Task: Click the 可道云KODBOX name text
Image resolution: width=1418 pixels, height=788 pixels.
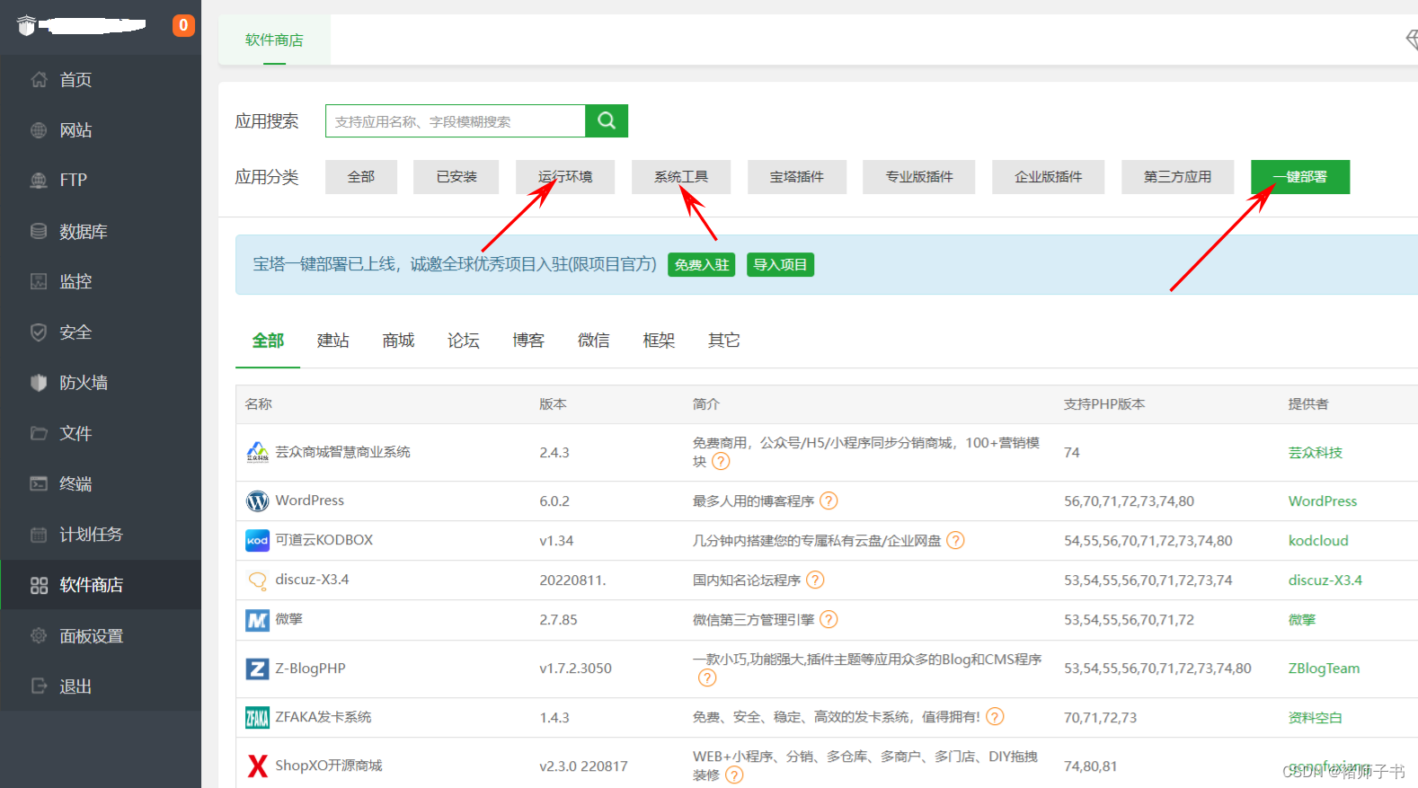Action: [x=323, y=540]
